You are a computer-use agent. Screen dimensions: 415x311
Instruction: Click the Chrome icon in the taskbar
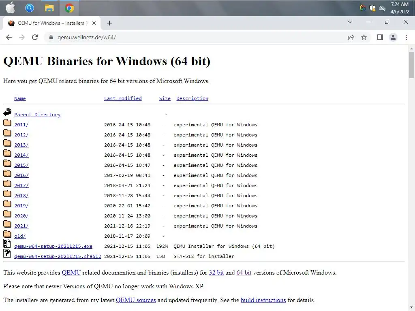(x=69, y=8)
